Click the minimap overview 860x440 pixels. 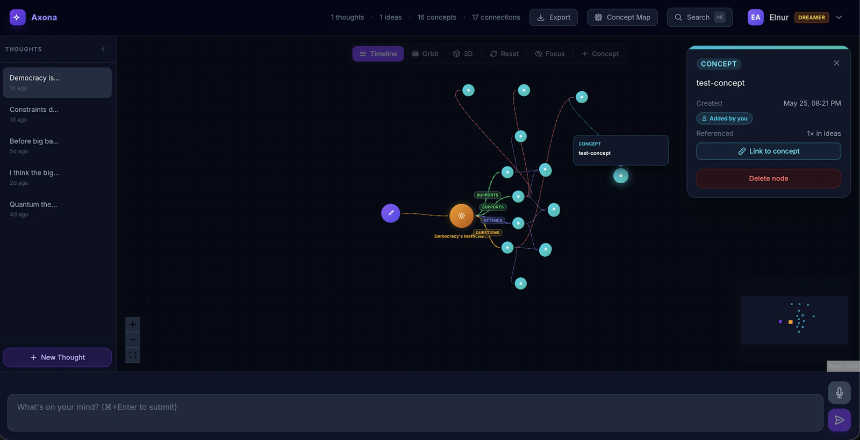pos(794,320)
